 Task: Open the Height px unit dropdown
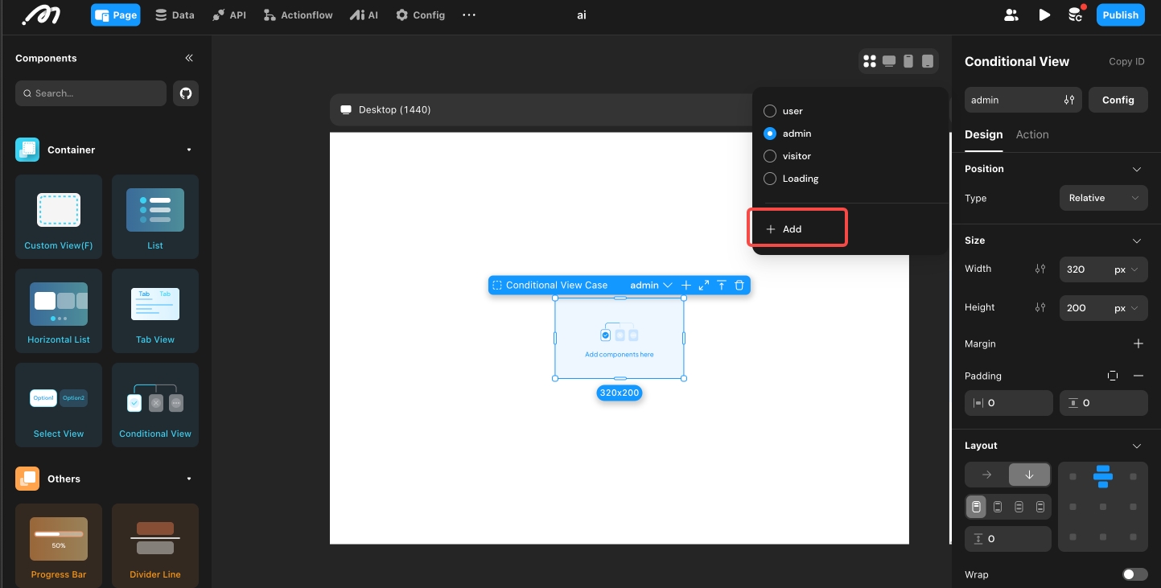click(x=1126, y=308)
